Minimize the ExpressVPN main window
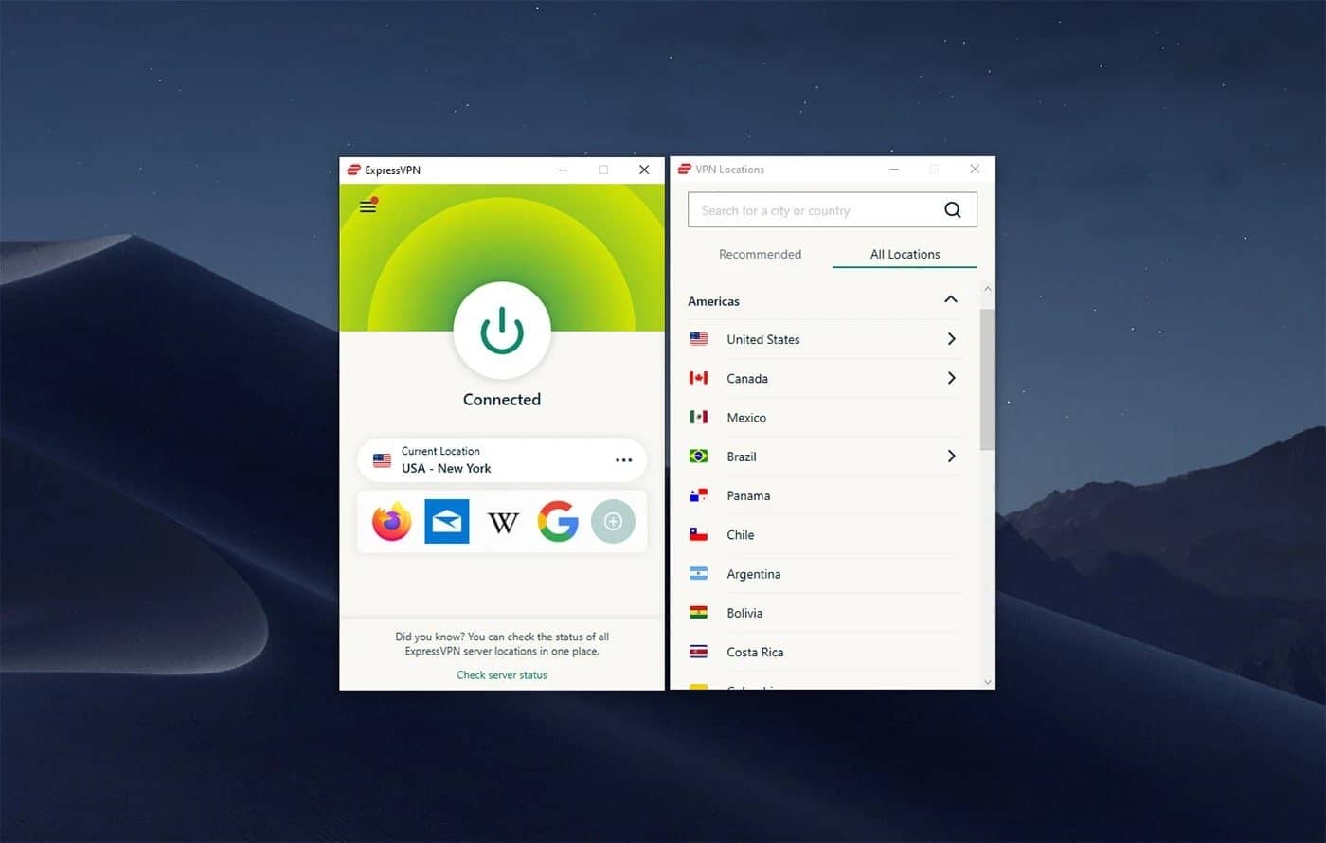1326x843 pixels. (564, 170)
